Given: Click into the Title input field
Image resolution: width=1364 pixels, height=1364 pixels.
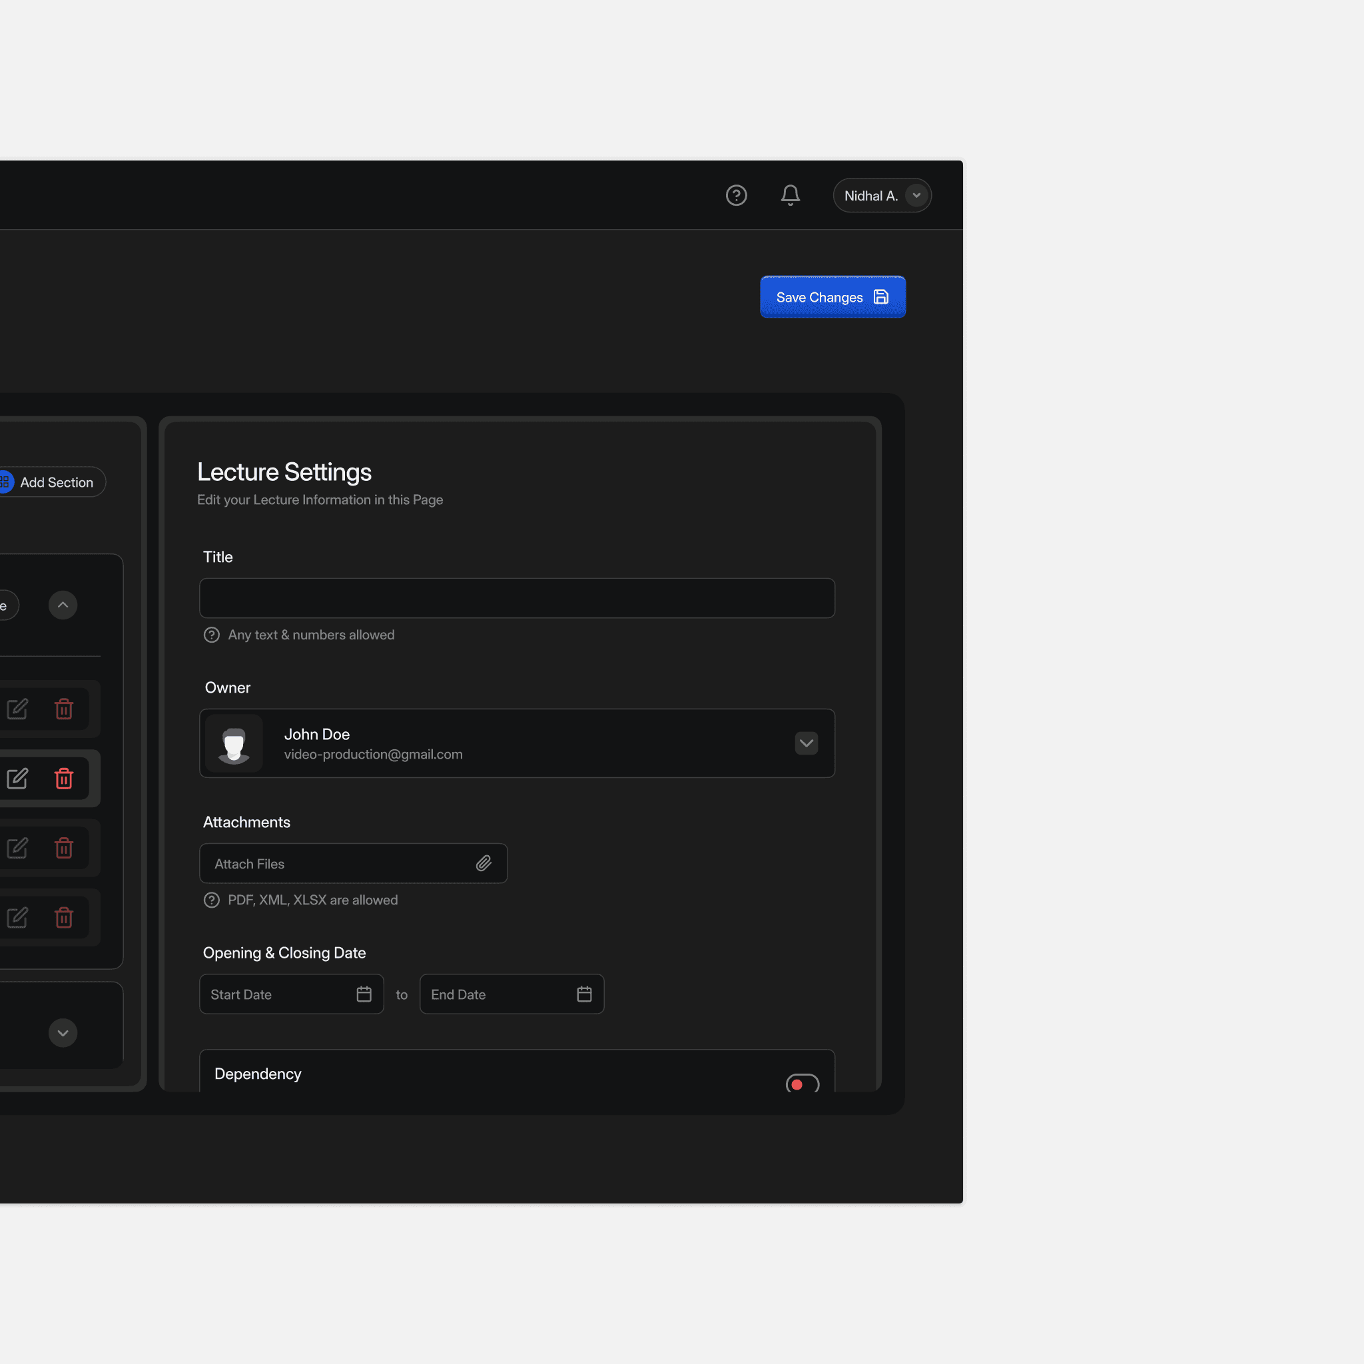Looking at the screenshot, I should tap(517, 599).
